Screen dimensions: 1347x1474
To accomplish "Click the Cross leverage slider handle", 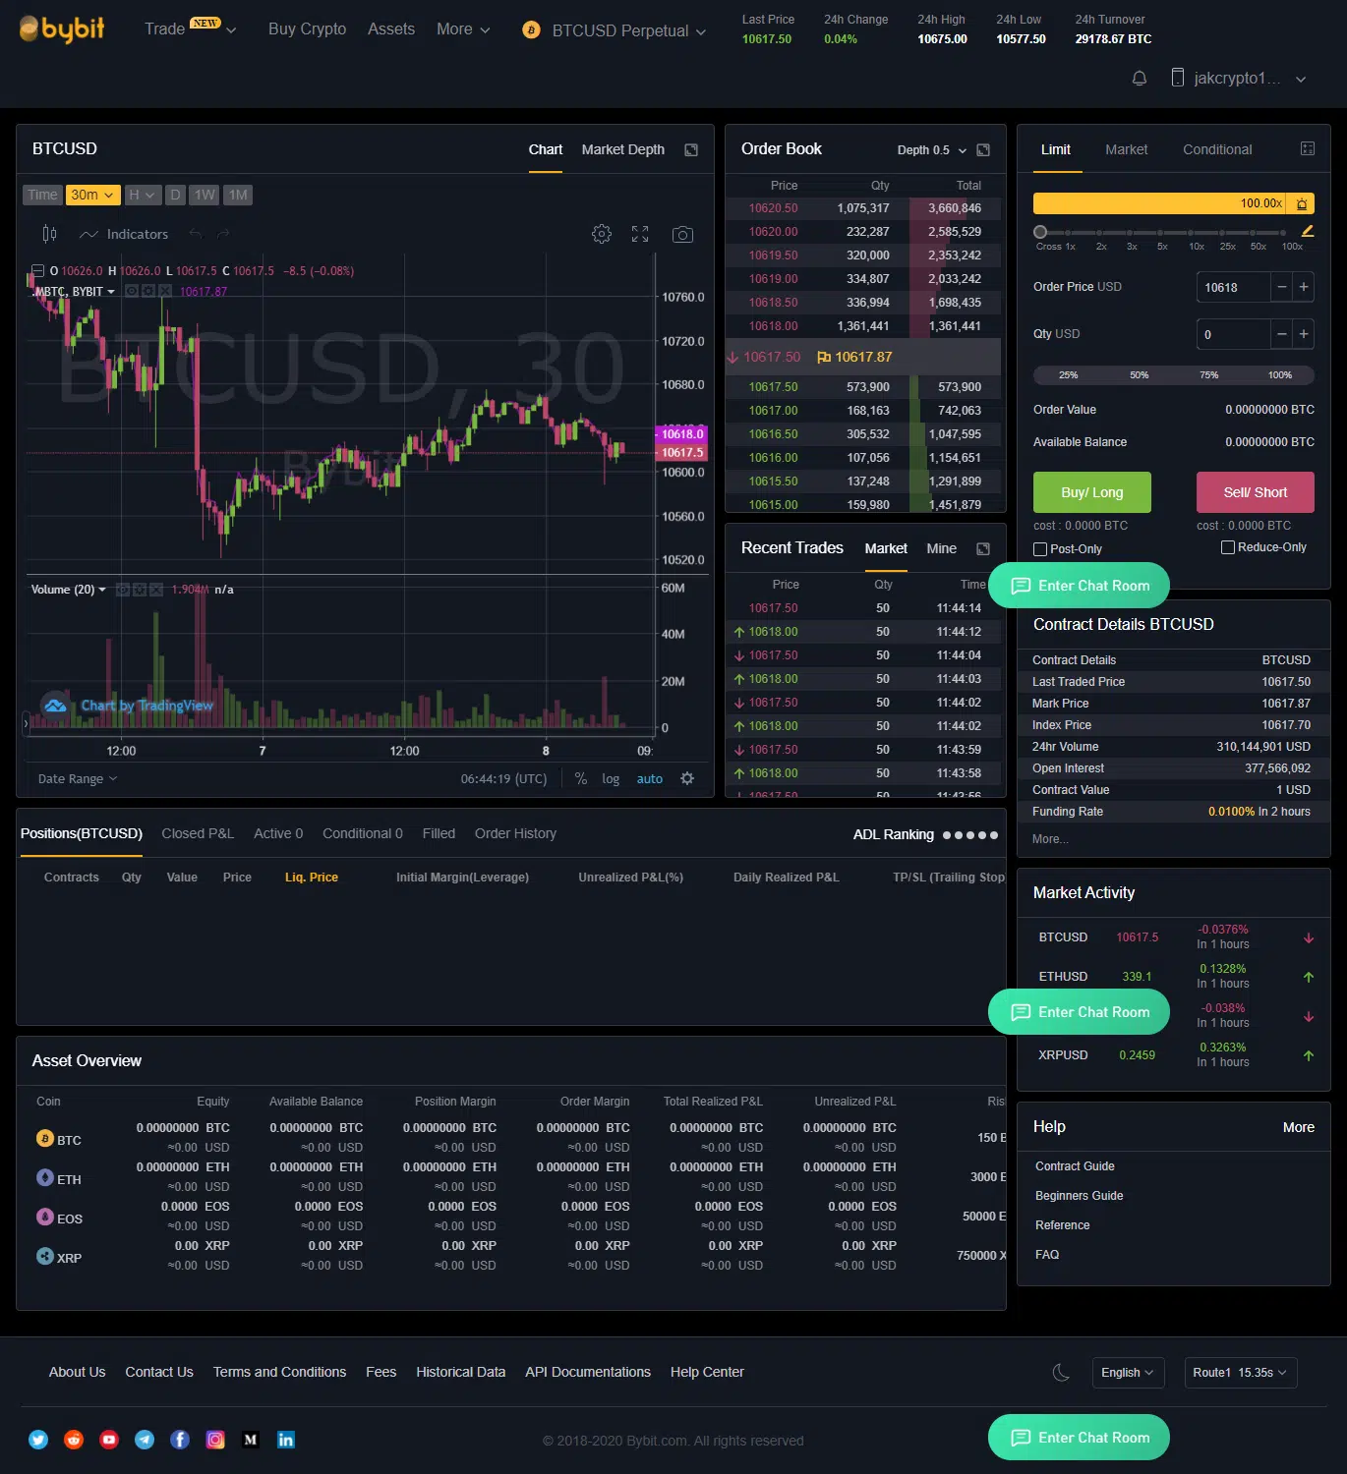I will coord(1040,233).
